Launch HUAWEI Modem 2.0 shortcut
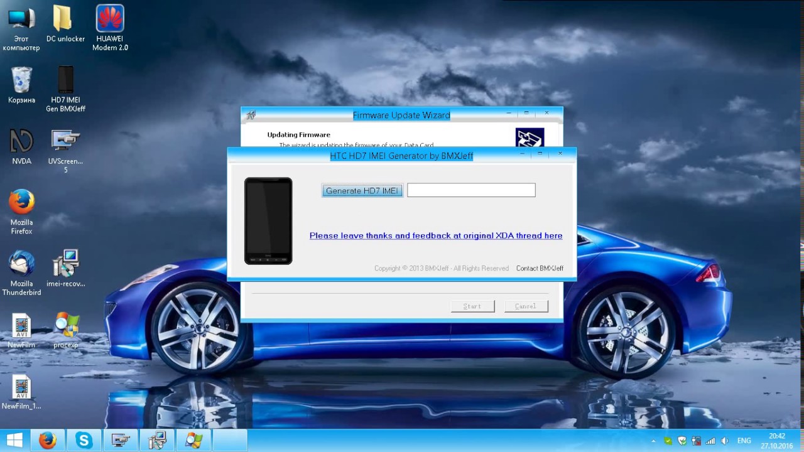The width and height of the screenshot is (804, 452). 110,28
